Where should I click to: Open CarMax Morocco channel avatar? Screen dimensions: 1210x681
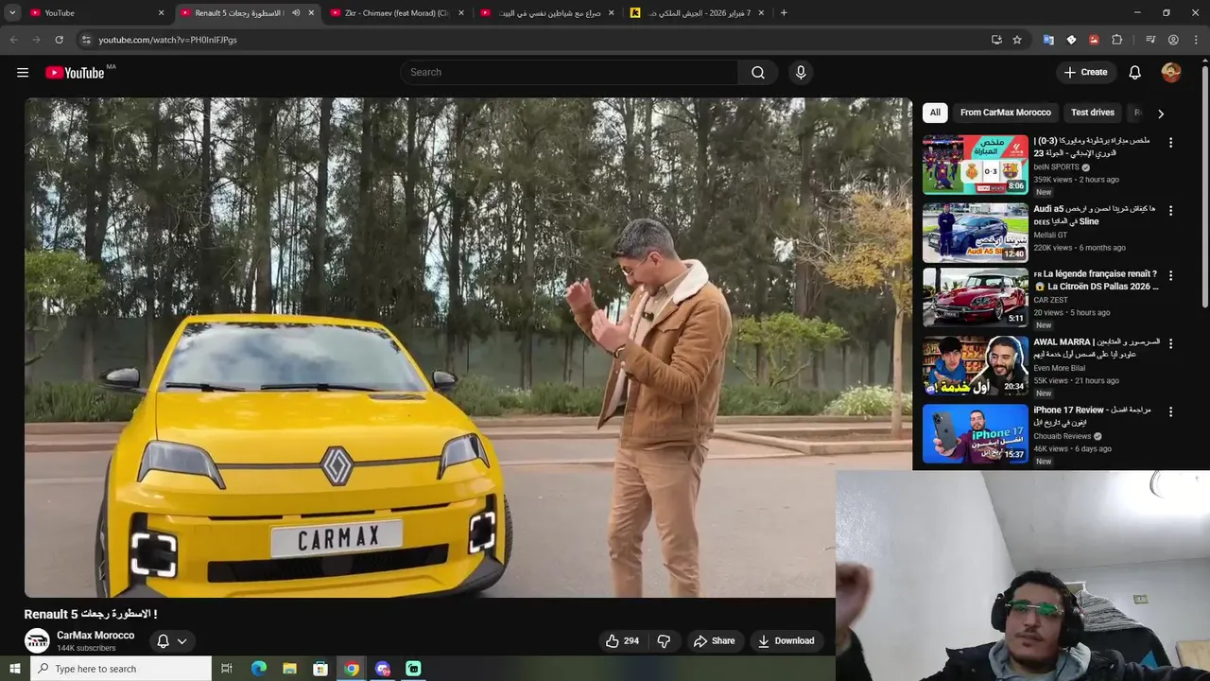point(37,641)
